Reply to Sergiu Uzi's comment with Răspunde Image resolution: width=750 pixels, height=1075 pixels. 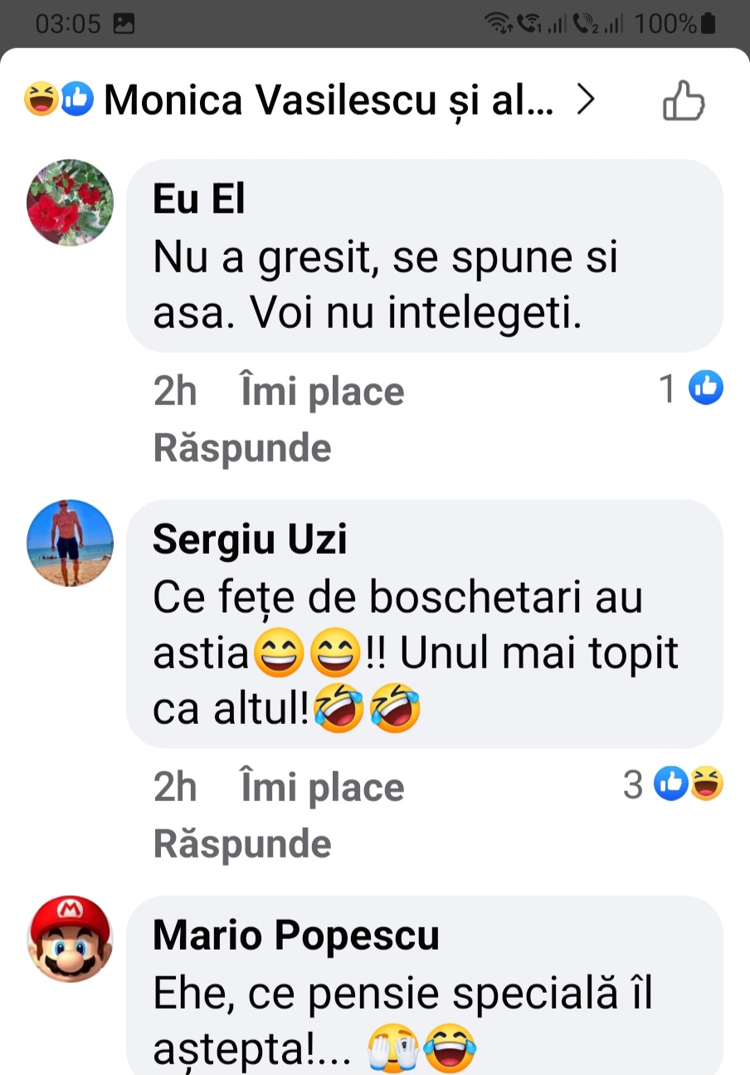[x=242, y=844]
